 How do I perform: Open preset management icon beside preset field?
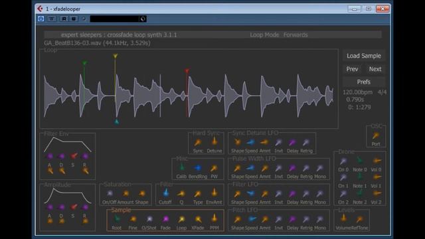(x=143, y=19)
